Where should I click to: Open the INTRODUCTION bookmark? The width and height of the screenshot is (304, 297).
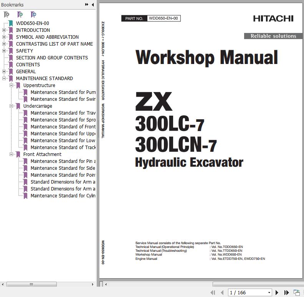click(x=33, y=30)
